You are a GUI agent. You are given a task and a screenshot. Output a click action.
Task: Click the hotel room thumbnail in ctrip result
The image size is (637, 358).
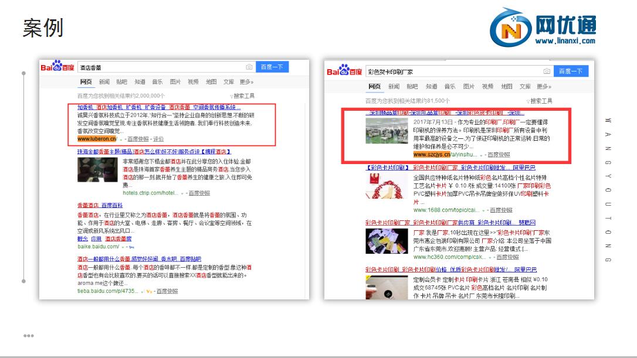[x=97, y=170]
